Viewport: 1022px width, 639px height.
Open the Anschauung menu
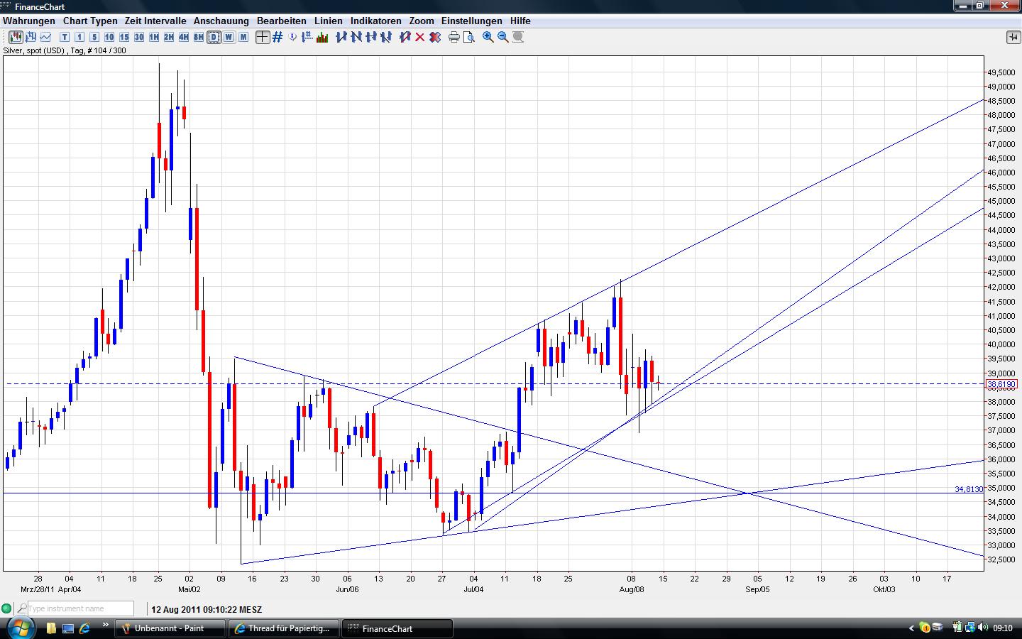tap(221, 21)
